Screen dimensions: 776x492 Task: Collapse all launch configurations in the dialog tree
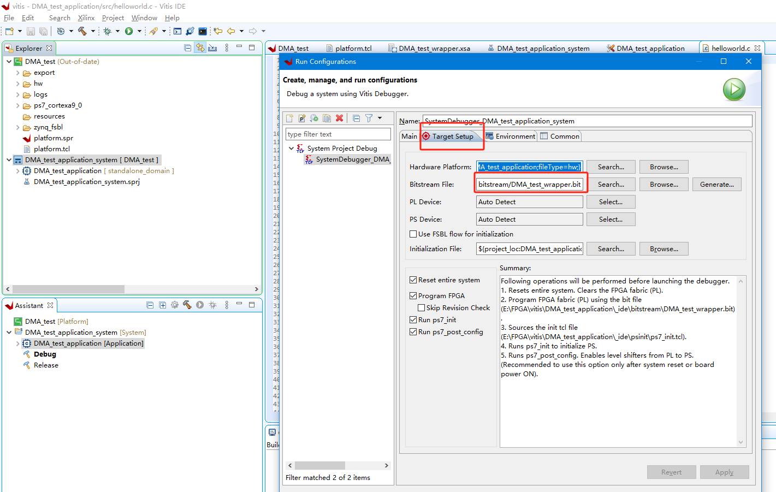(x=356, y=118)
